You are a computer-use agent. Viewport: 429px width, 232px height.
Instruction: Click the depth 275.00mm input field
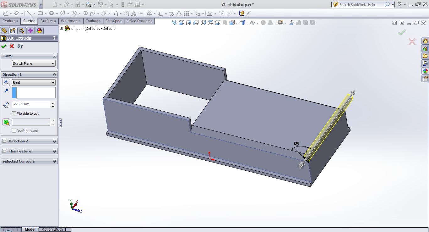(31, 104)
